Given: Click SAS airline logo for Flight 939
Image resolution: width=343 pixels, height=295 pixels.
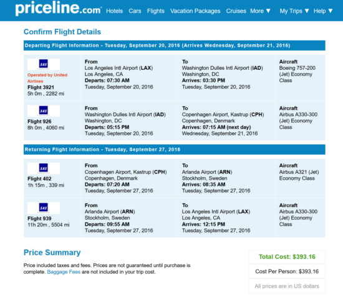Looking at the screenshot, I should click(x=44, y=208).
